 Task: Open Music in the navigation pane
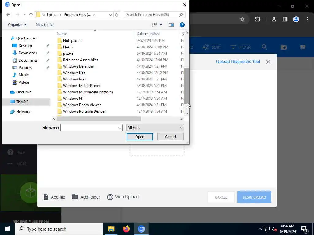pyautogui.click(x=23, y=75)
